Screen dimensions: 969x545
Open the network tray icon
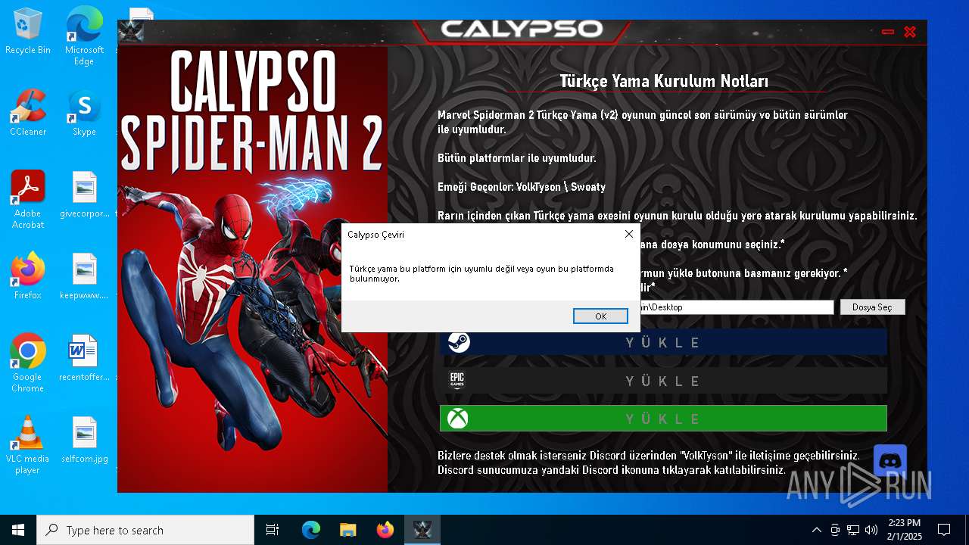pyautogui.click(x=853, y=530)
